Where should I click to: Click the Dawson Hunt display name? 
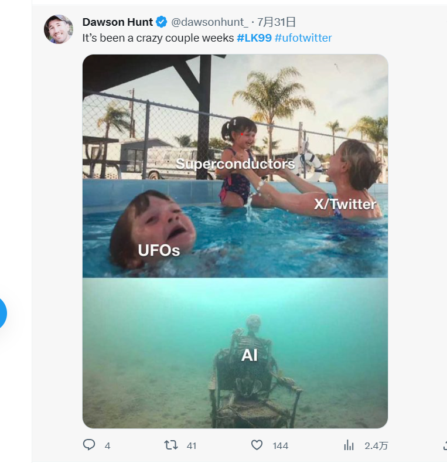pos(118,22)
